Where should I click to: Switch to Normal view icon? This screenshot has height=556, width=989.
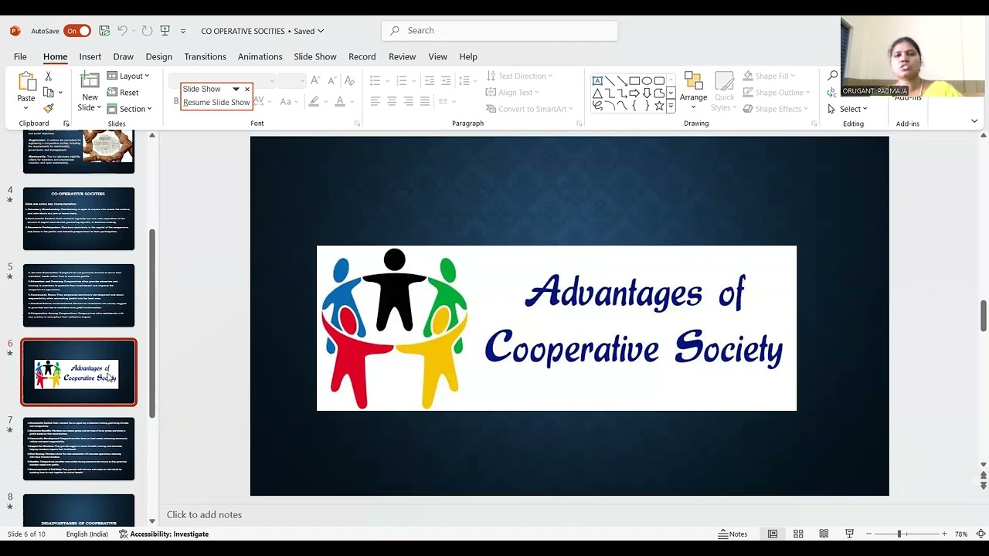772,534
